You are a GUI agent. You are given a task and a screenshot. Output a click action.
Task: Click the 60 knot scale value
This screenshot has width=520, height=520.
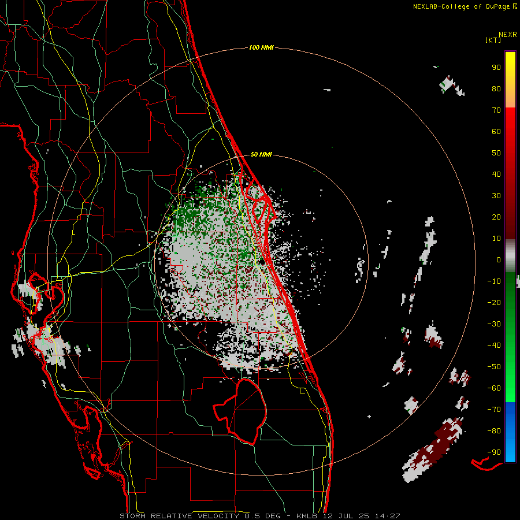496,132
